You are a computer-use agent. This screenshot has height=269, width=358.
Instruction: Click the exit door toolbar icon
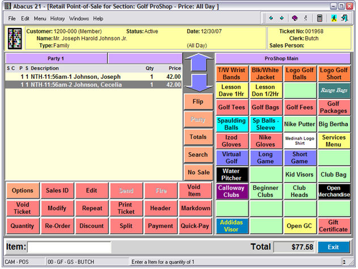tap(345, 18)
